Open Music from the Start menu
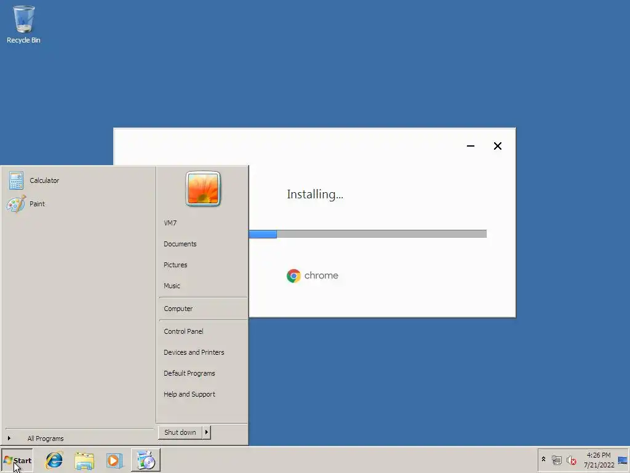 point(203,286)
